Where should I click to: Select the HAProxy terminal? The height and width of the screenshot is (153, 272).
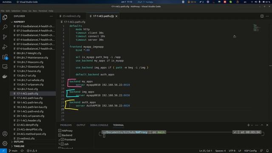coord(67,130)
